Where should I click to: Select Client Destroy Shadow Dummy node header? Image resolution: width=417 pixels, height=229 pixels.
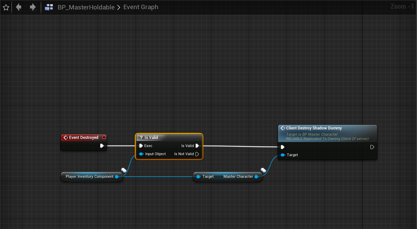[327, 128]
